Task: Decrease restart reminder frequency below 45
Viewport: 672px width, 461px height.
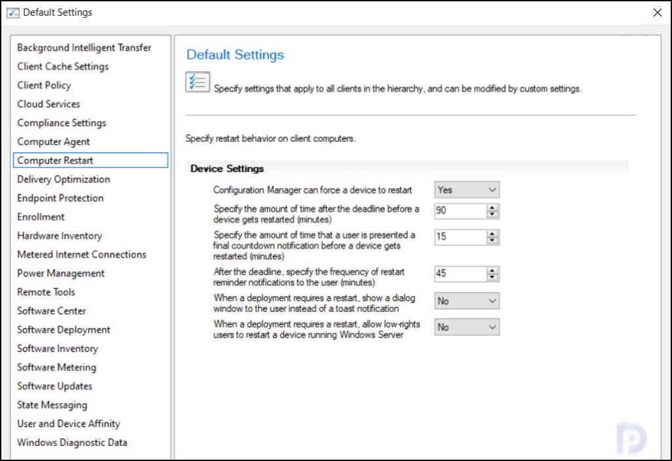Action: click(492, 278)
